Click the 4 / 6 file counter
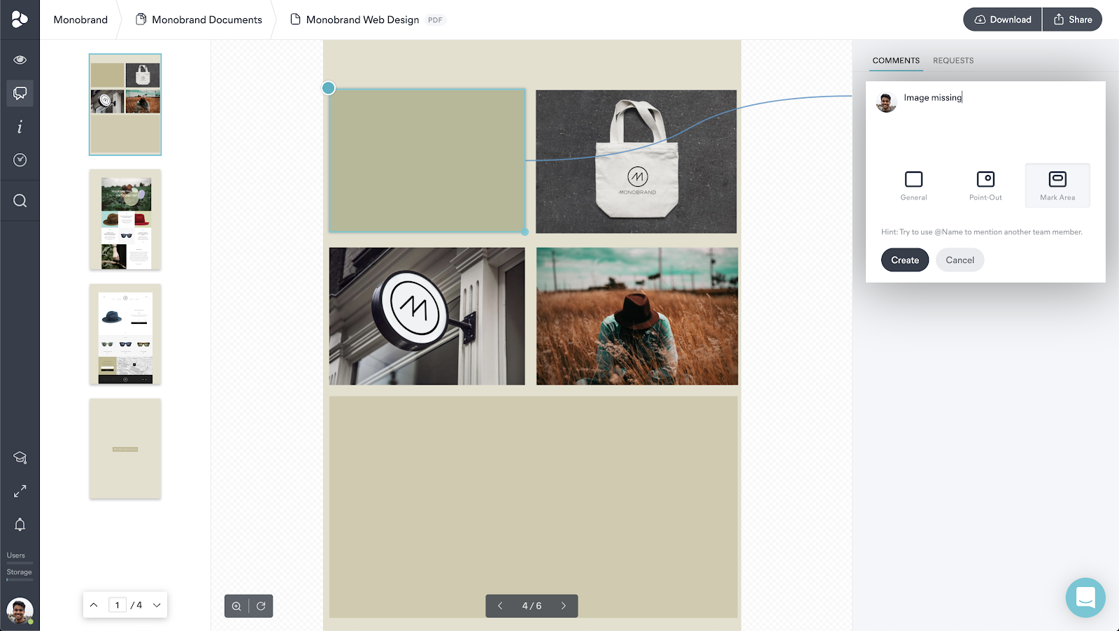Screen dimensions: 1119x631 click(x=532, y=606)
